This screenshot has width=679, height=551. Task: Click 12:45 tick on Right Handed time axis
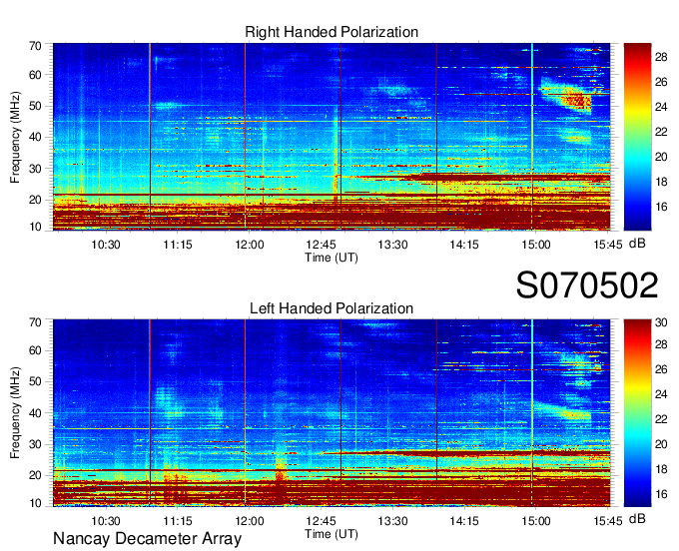click(x=321, y=245)
